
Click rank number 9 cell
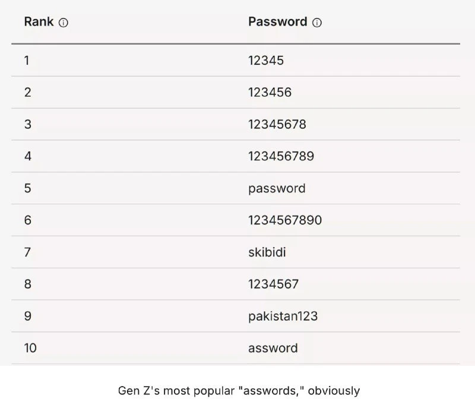[x=27, y=317]
